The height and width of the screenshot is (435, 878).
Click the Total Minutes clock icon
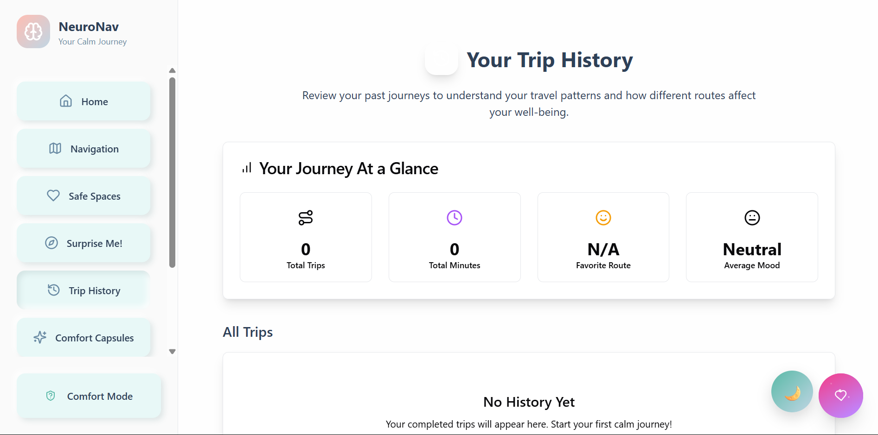click(x=455, y=218)
